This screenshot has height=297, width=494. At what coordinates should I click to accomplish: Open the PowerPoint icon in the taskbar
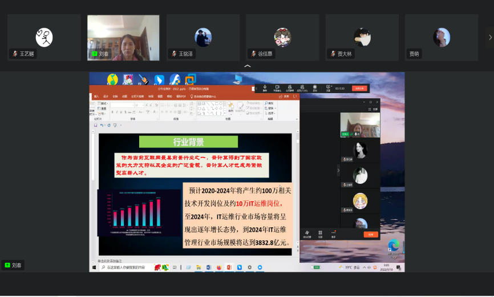229,267
